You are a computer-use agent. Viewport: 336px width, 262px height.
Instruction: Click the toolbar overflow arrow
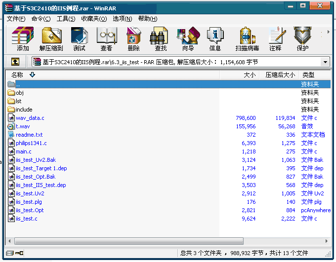tap(328, 32)
